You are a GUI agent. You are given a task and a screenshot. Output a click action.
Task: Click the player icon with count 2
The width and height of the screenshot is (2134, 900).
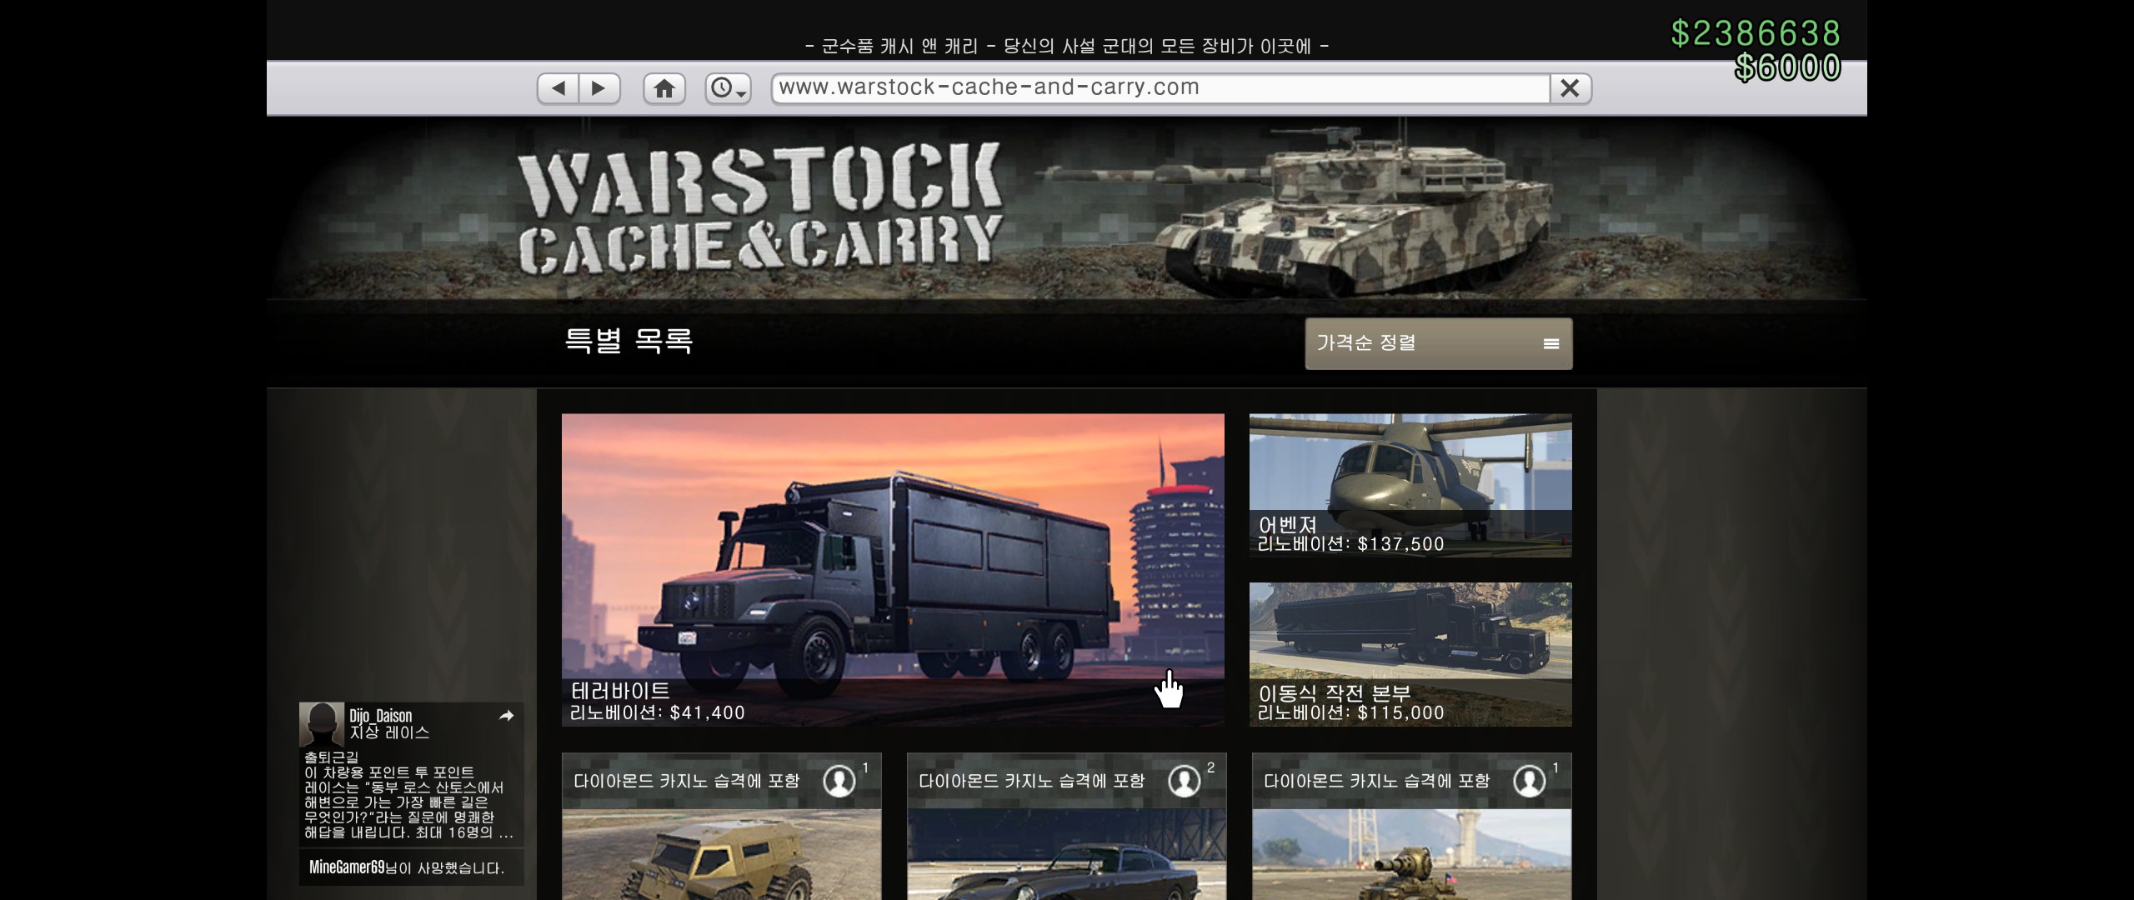[x=1184, y=781]
